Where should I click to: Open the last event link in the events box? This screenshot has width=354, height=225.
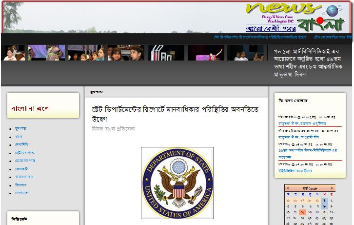295,171
